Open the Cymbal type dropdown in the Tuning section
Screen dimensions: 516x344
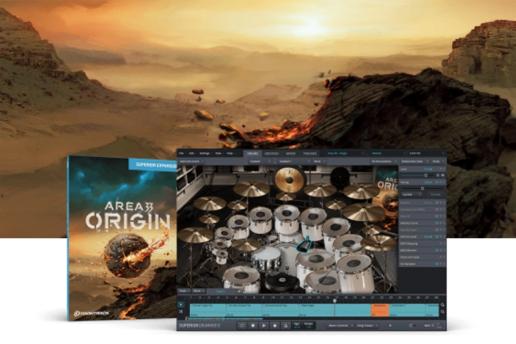pos(411,195)
